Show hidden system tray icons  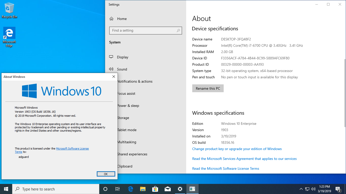pyautogui.click(x=301, y=189)
